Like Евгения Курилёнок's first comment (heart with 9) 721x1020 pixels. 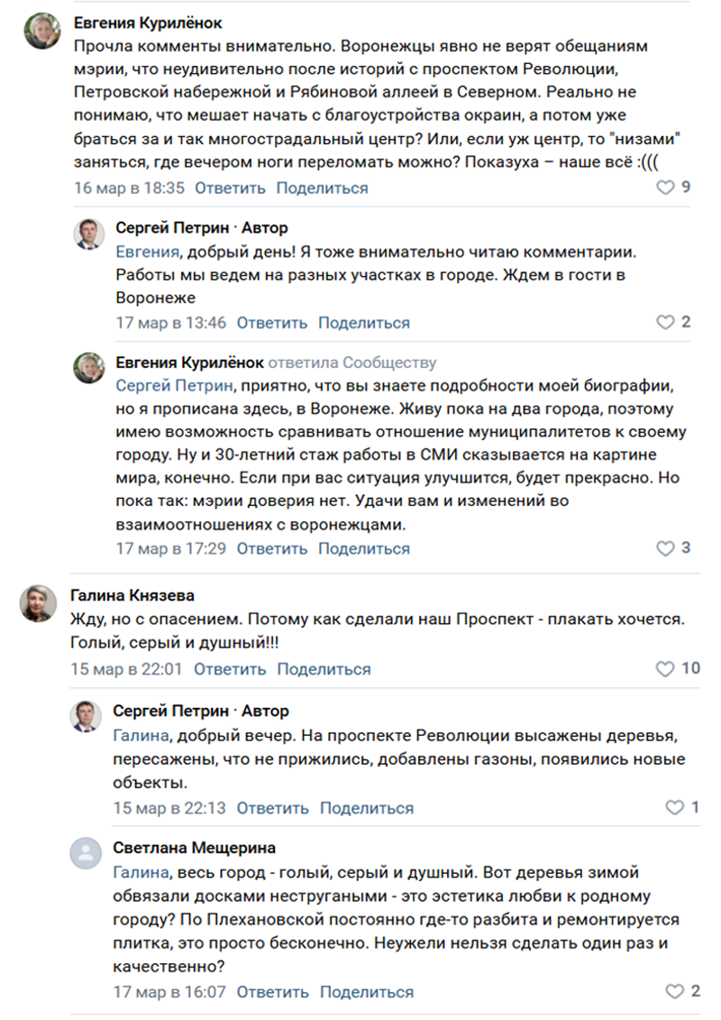click(665, 188)
